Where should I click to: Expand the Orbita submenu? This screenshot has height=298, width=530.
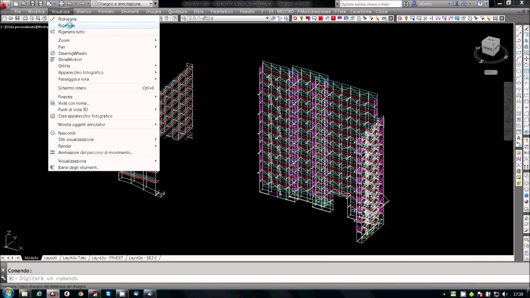[x=104, y=66]
